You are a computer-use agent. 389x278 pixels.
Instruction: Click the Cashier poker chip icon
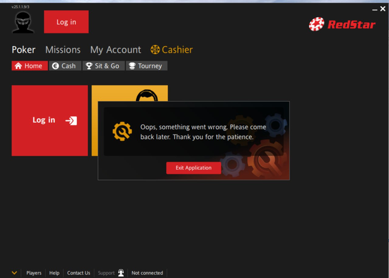tap(155, 49)
